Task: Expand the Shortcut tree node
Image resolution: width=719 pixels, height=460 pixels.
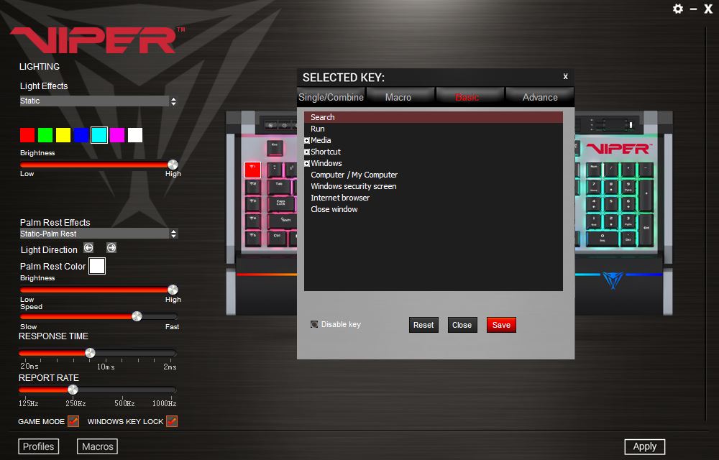Action: (307, 152)
